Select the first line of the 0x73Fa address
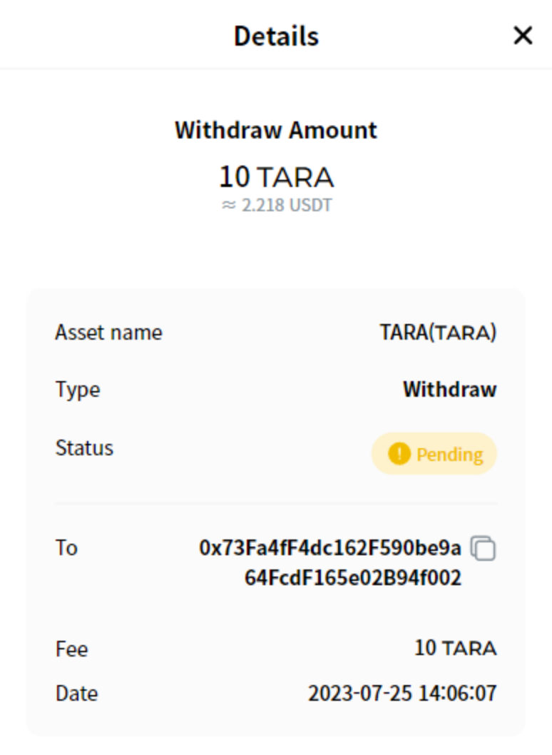The image size is (552, 755). pyautogui.click(x=330, y=548)
